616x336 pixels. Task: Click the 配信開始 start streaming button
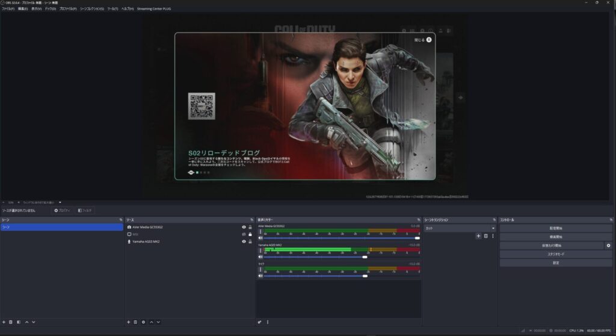(556, 229)
